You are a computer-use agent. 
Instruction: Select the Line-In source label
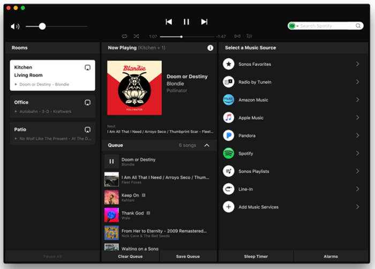pyautogui.click(x=245, y=189)
